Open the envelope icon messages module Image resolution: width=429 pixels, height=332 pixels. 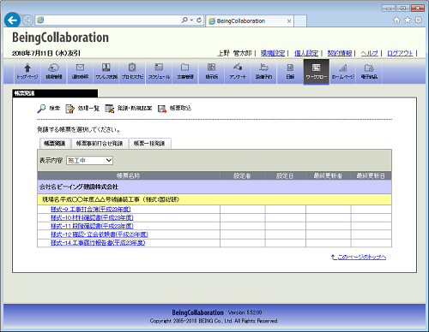(x=80, y=71)
